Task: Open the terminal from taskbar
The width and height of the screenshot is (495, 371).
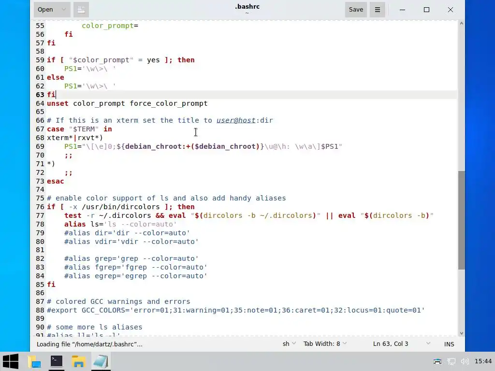Action: (57, 361)
